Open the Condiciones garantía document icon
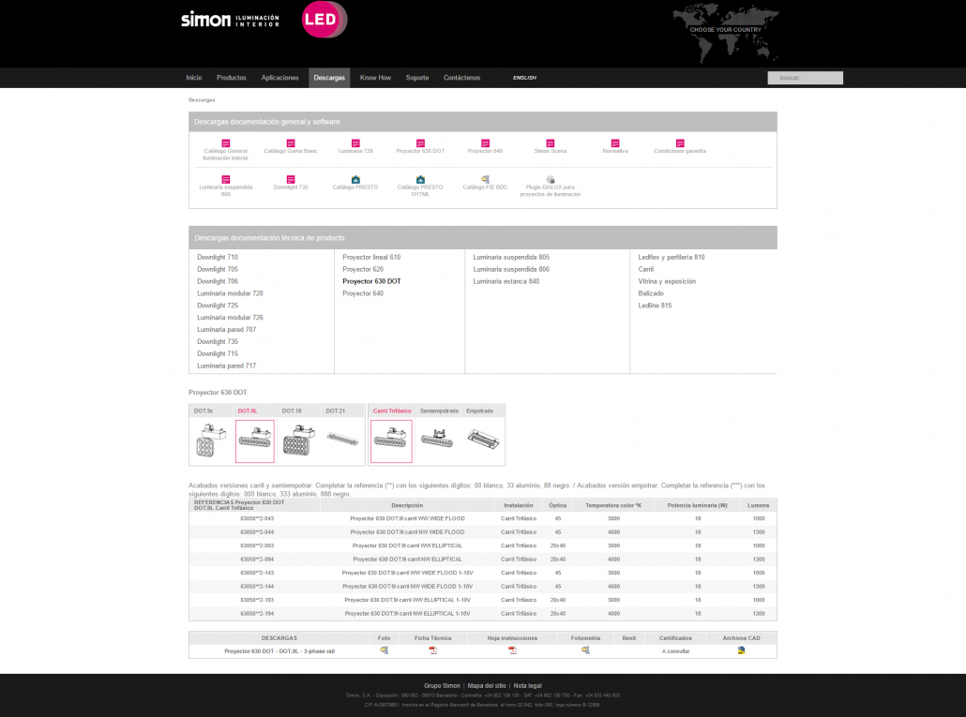Screen dimensions: 966x717 coord(680,143)
